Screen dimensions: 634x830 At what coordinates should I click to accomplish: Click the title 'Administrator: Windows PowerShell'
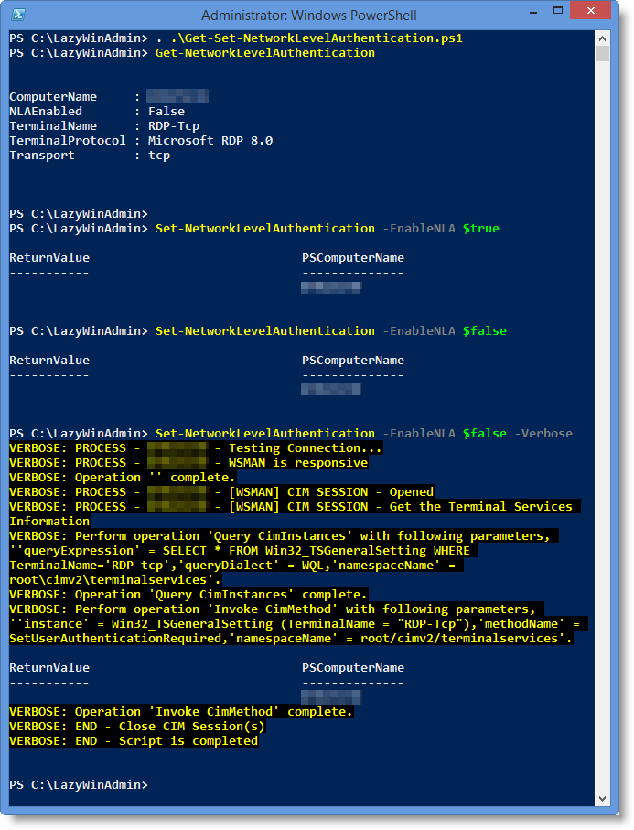(308, 15)
